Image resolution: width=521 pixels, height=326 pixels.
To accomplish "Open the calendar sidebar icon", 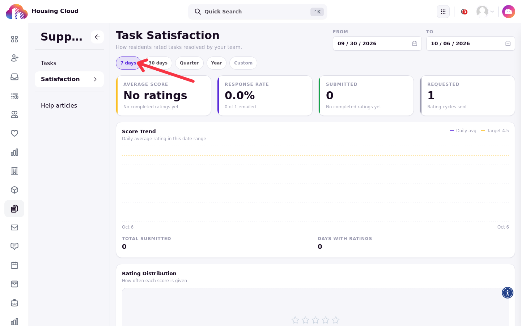I will point(14,265).
